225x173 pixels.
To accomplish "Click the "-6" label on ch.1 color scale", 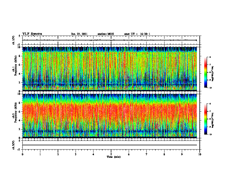I will point(210,57).
